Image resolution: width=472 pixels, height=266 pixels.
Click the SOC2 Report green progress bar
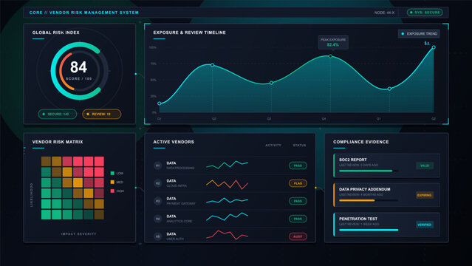point(366,171)
